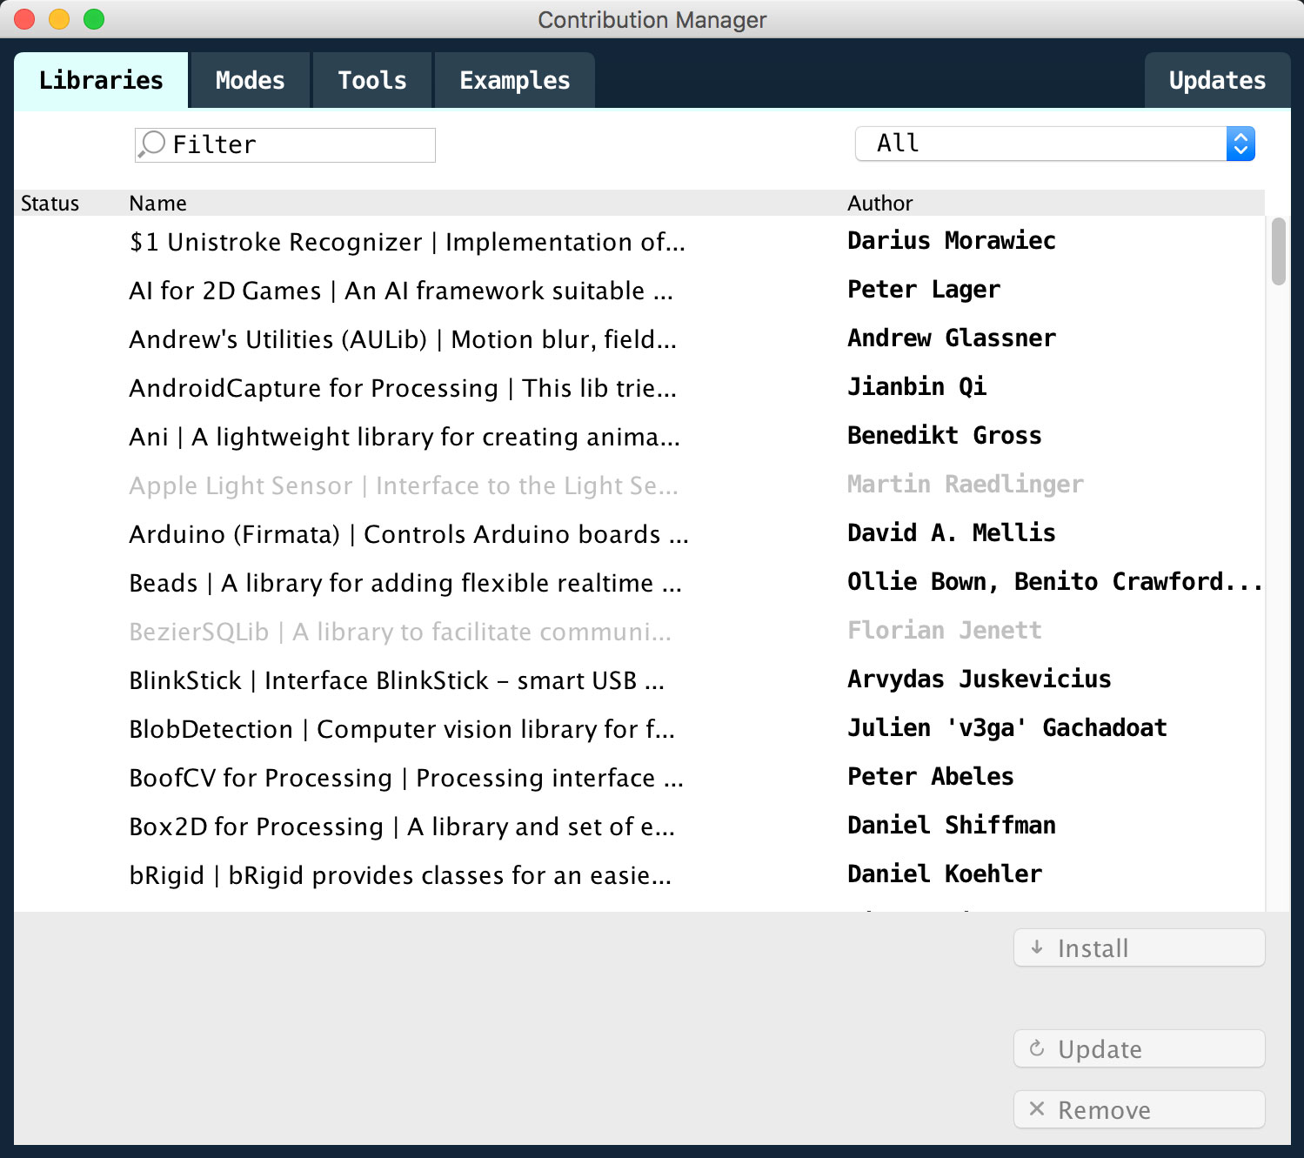Screen dimensions: 1304x1158
Task: Click the magnifier icon in Filter field
Action: point(152,144)
